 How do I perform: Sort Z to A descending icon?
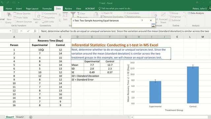coord(60,20)
